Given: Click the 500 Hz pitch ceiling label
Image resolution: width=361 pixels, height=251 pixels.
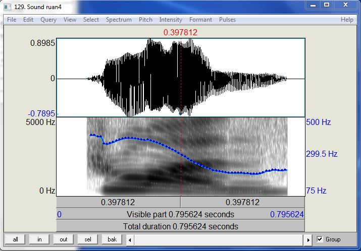Looking at the screenshot, I should pos(319,122).
